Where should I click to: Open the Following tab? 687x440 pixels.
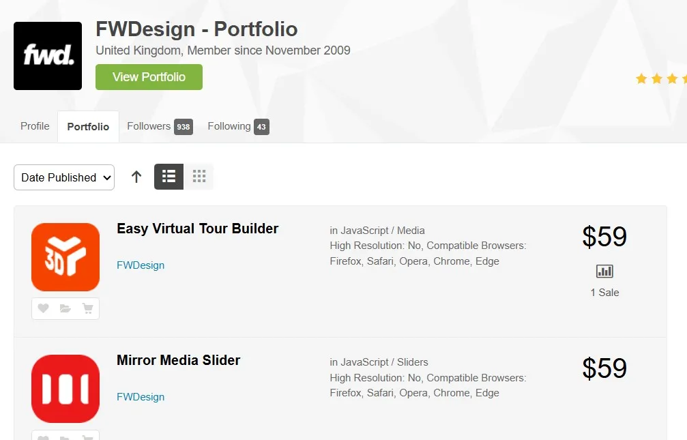[x=237, y=126]
